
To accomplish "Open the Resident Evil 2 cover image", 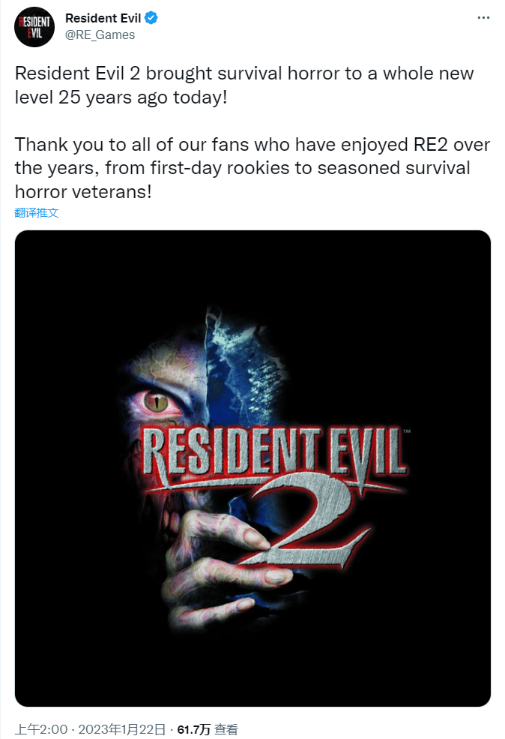I will click(252, 468).
